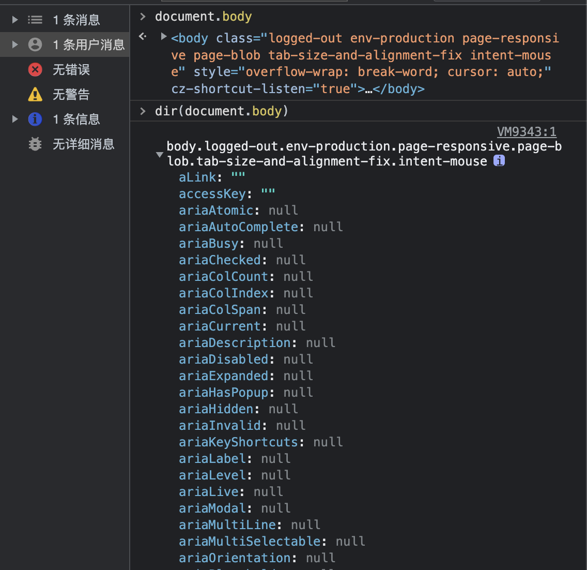
Task: Expand the 1 条信息 group arrow
Action: [15, 119]
